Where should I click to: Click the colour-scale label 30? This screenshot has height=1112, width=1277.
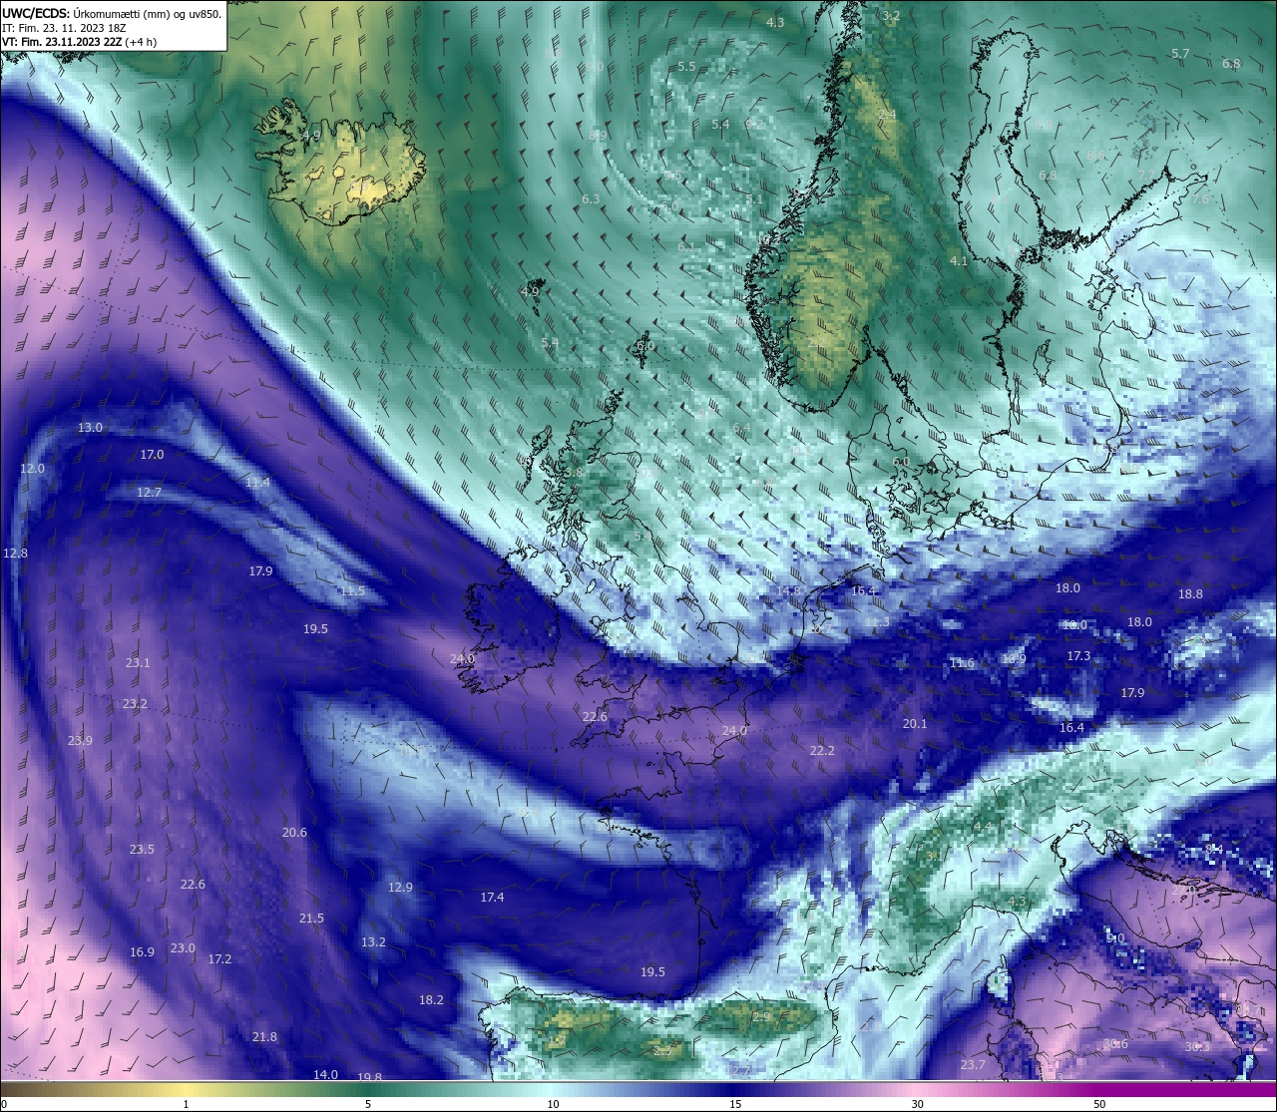click(x=917, y=1104)
